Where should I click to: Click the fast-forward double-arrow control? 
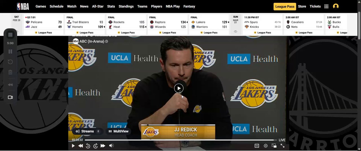tap(103, 146)
